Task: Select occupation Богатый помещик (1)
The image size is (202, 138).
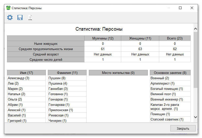Action: point(170,89)
